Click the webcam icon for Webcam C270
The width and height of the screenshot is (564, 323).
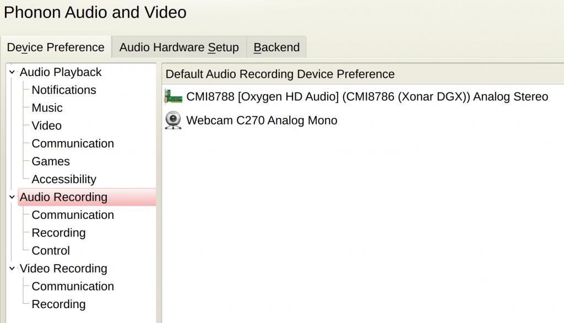[x=173, y=120]
